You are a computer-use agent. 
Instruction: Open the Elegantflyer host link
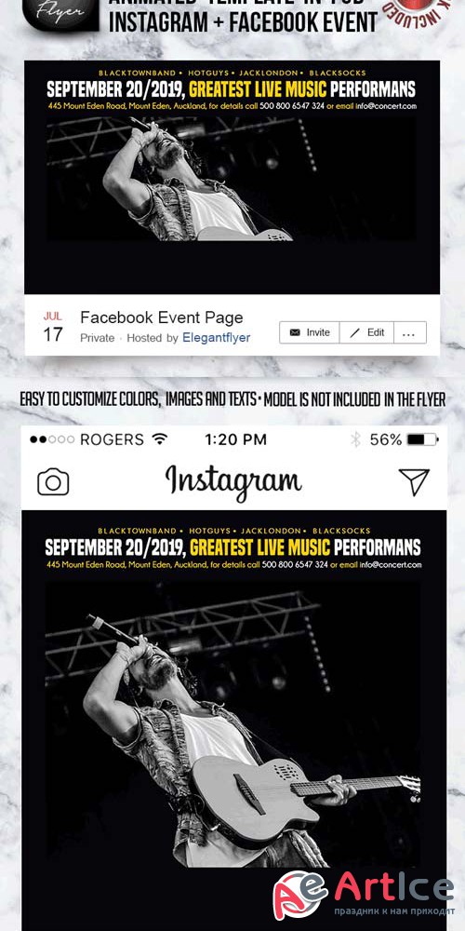click(216, 338)
